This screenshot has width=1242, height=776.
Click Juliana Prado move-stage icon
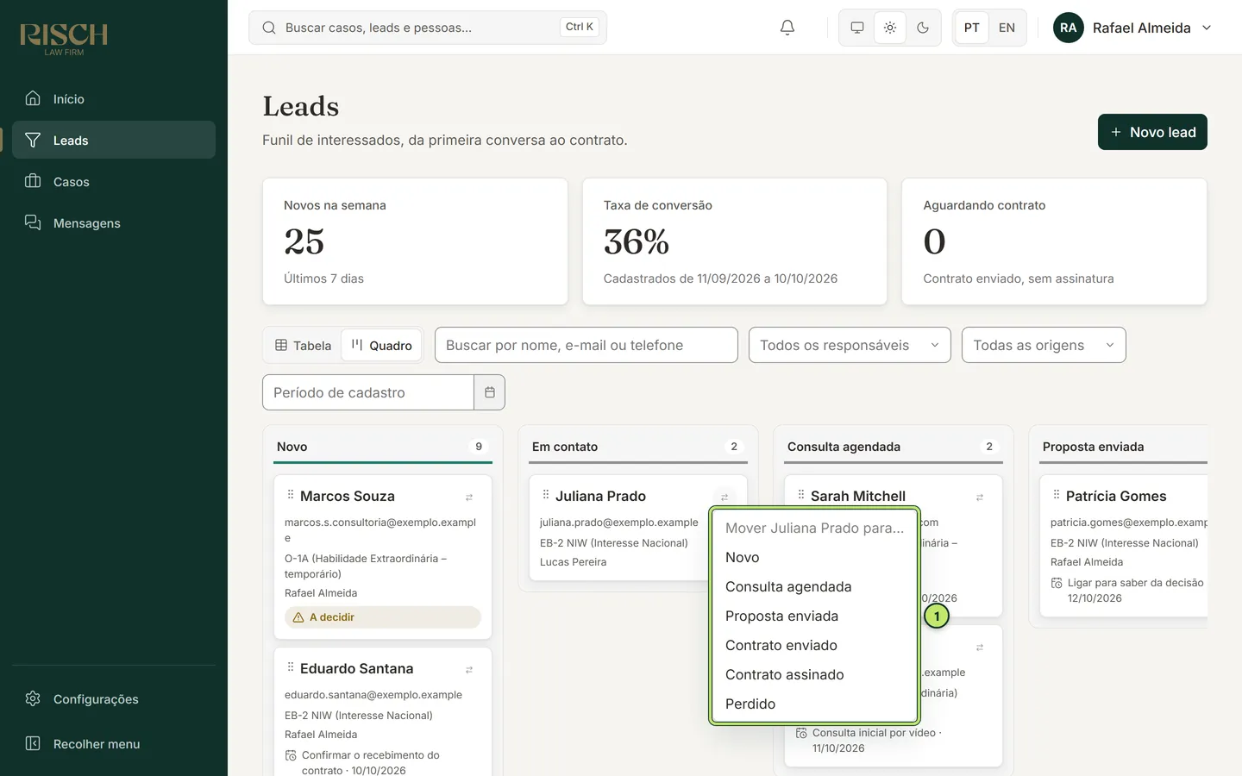[x=724, y=498]
